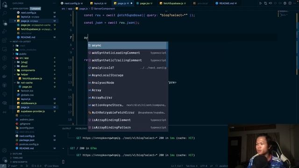Select the addSyntheticTrailingComment suggestion
299x168 pixels.
128,60
